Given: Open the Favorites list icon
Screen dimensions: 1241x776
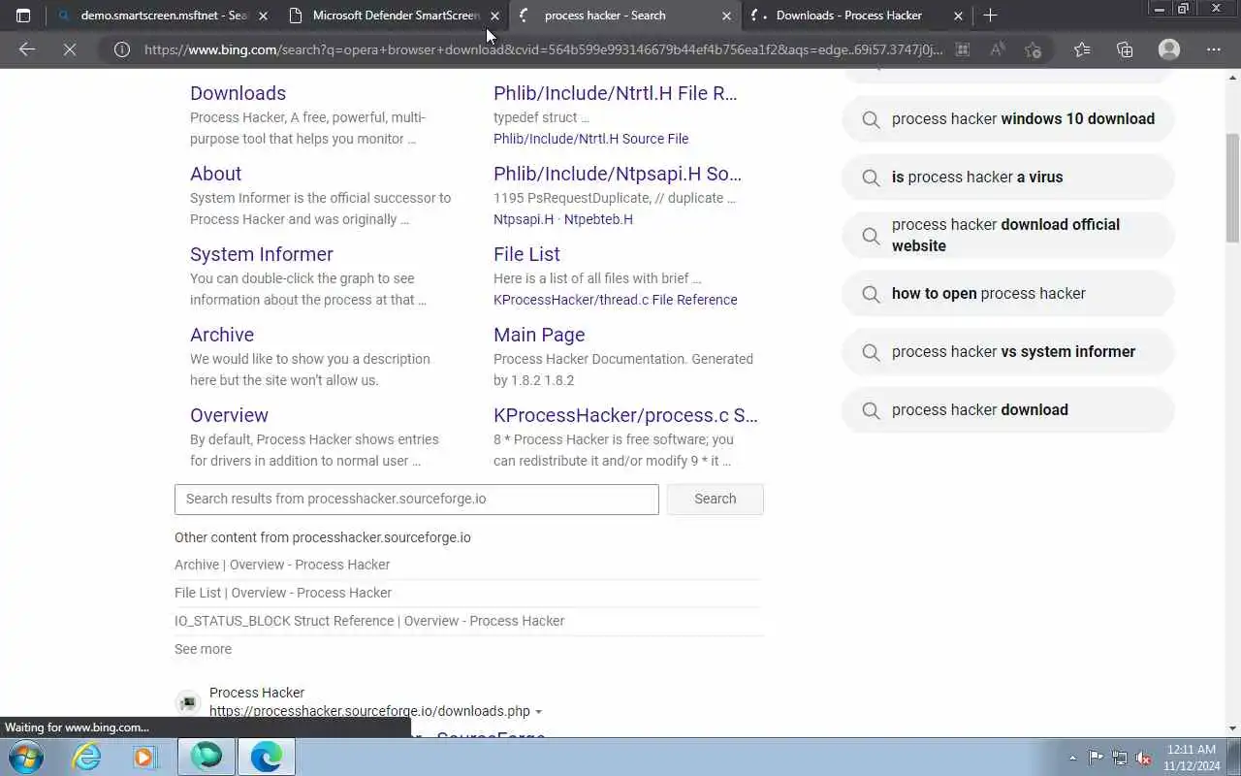Looking at the screenshot, I should click(1082, 49).
